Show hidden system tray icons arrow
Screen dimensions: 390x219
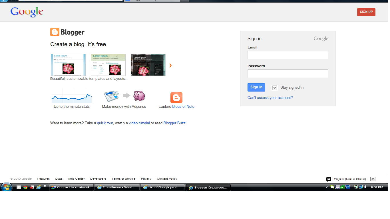pyautogui.click(x=327, y=187)
